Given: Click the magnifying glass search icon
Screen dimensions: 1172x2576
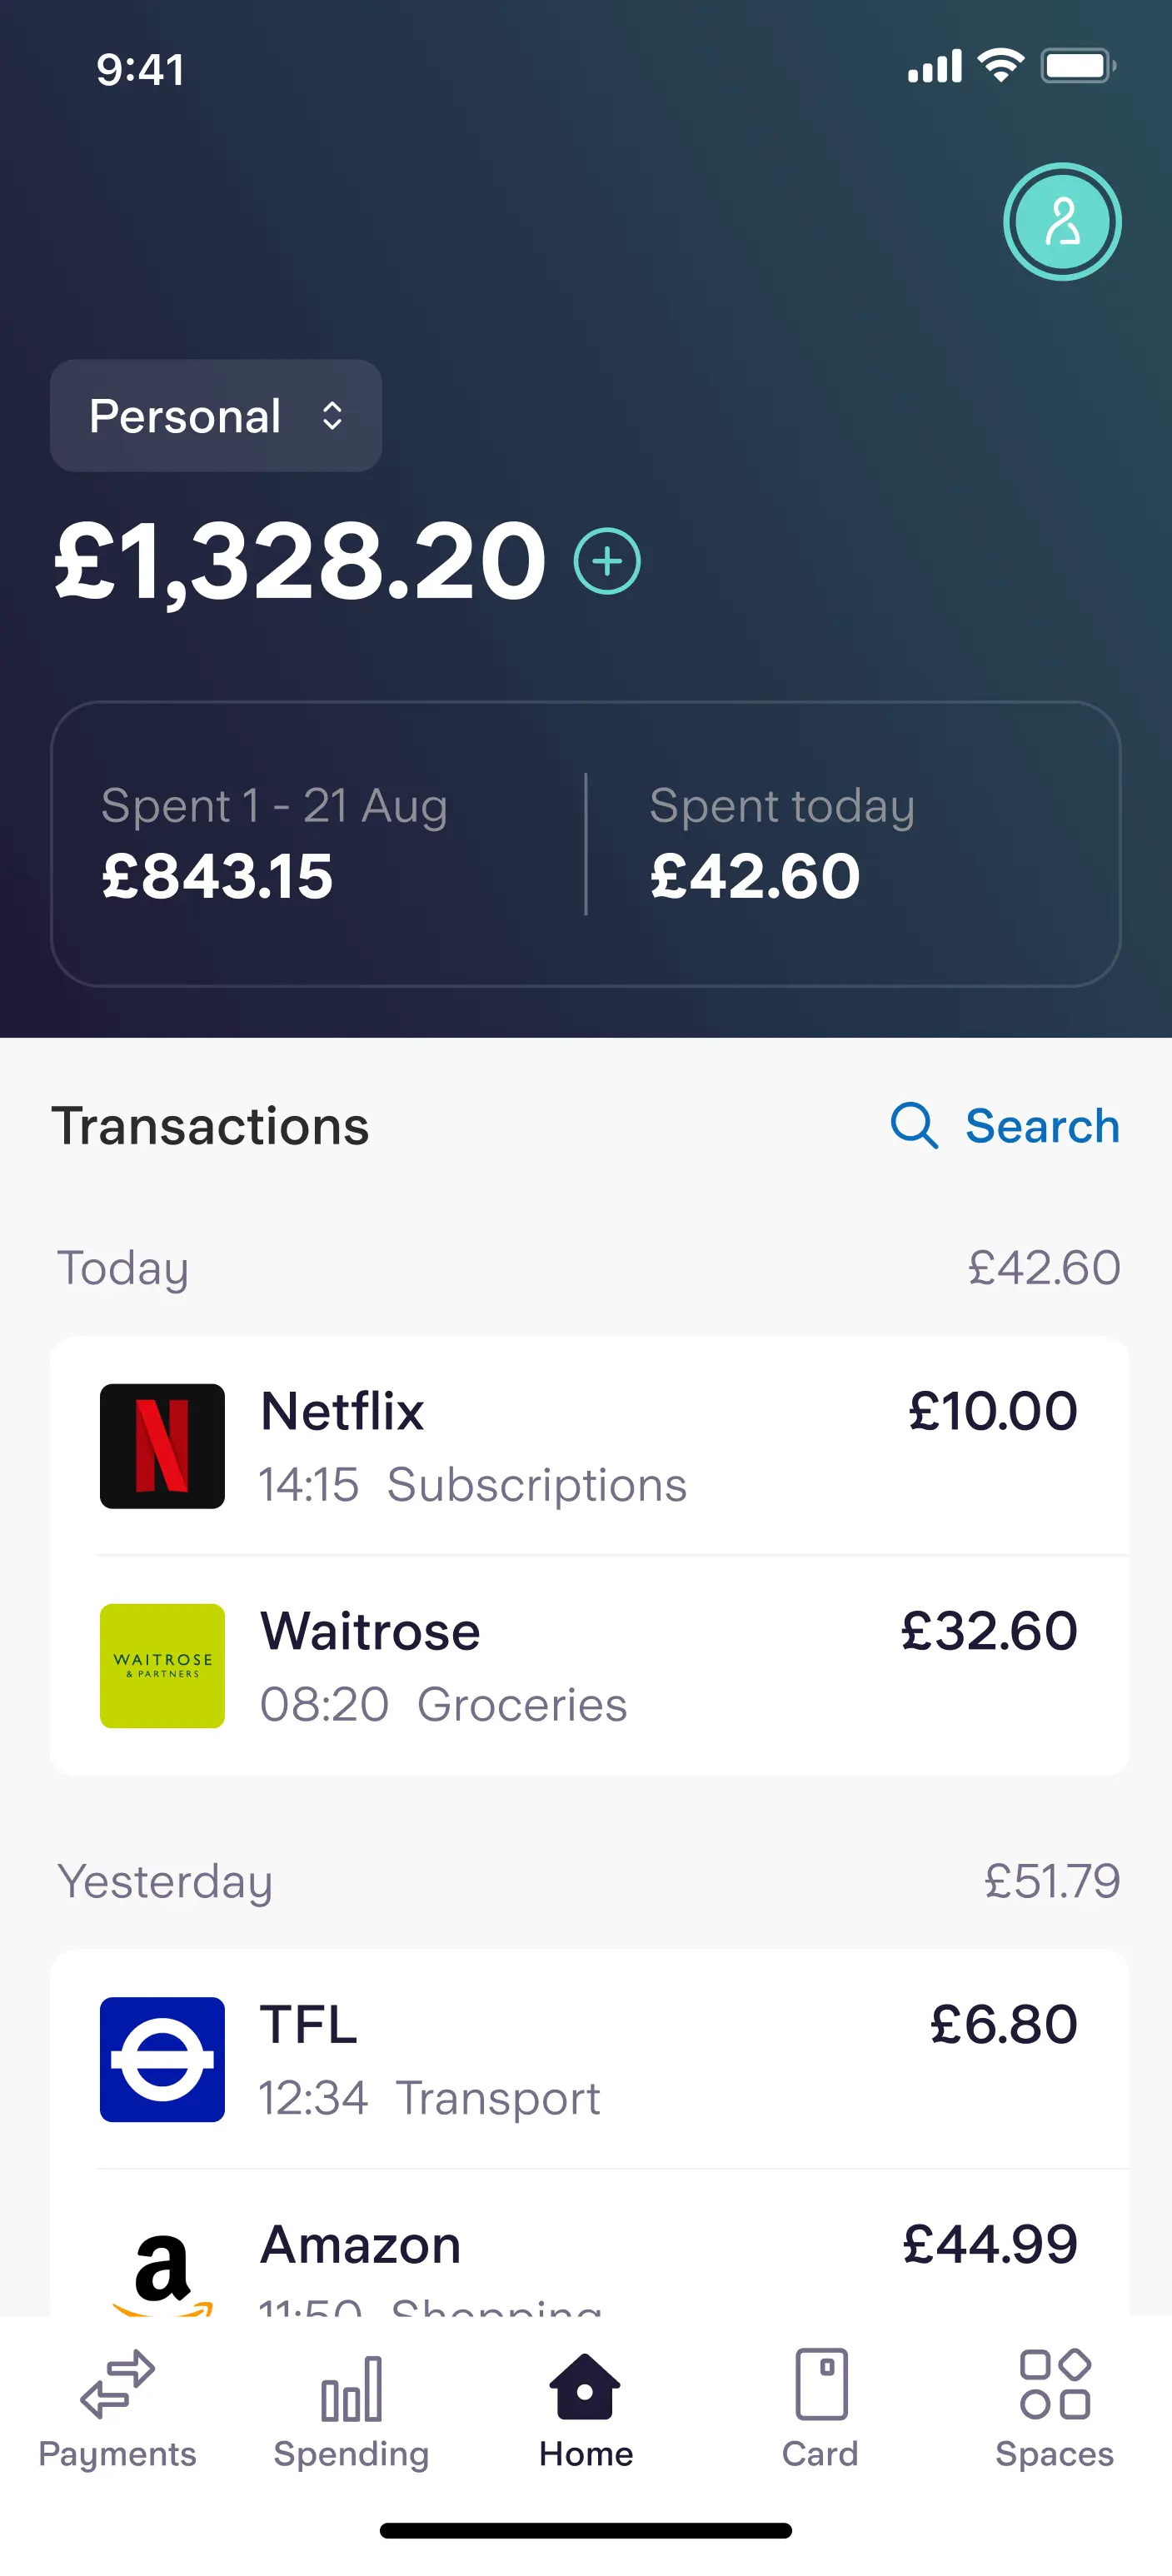Looking at the screenshot, I should click(x=913, y=1126).
